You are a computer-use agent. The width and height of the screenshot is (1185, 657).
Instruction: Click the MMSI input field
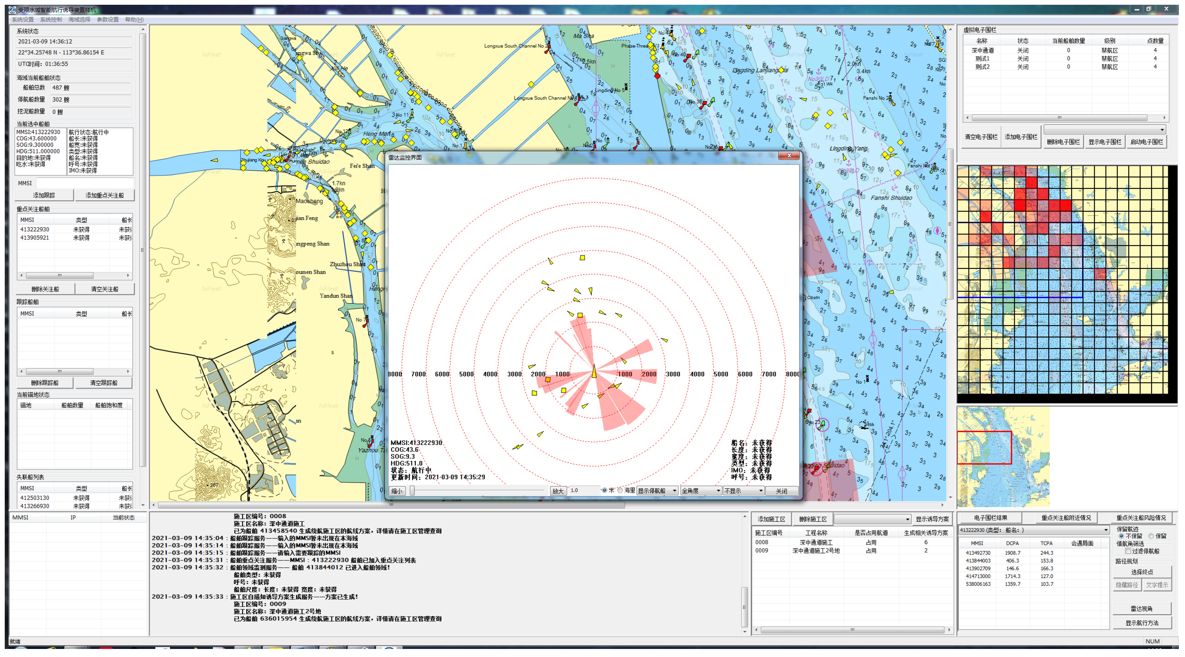[85, 183]
